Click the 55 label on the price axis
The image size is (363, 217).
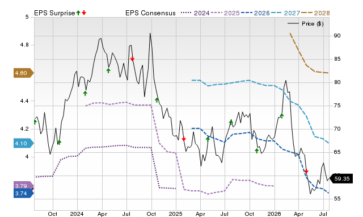point(337,199)
